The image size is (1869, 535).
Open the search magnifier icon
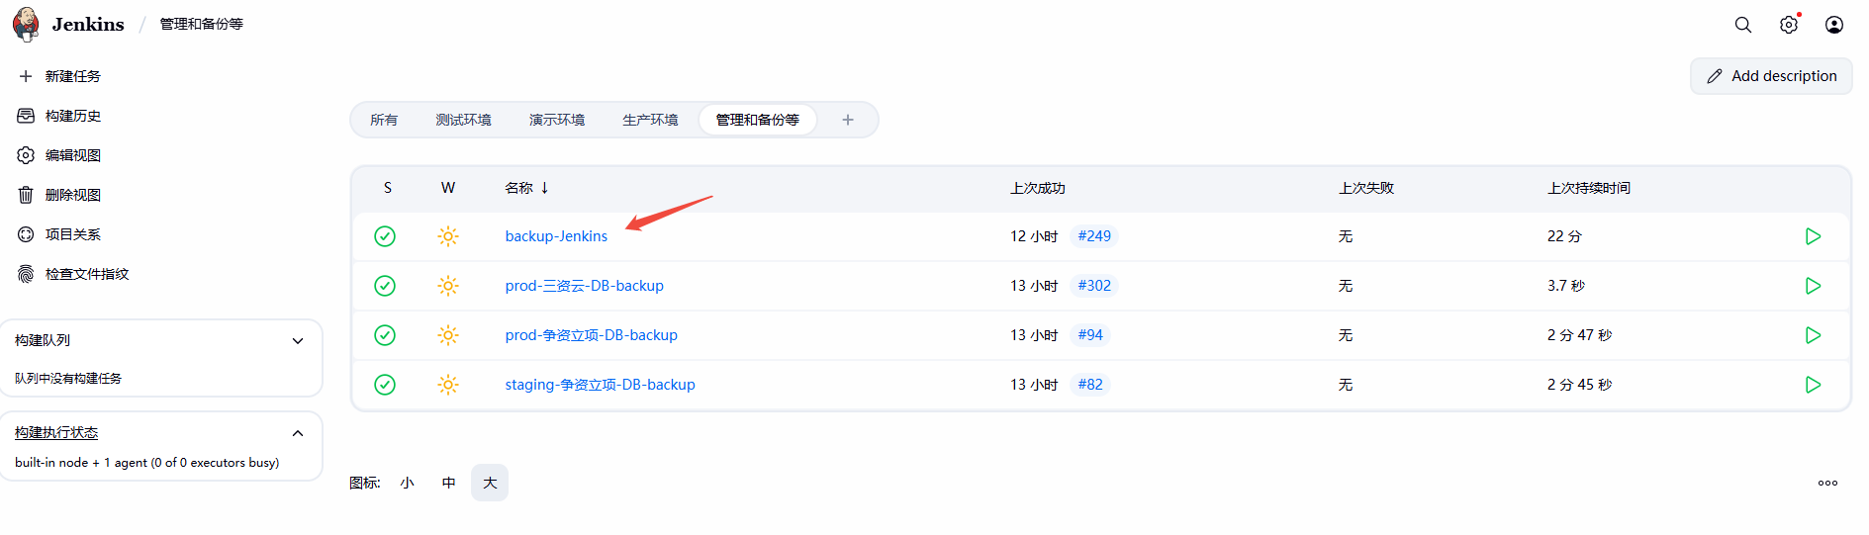[1743, 25]
